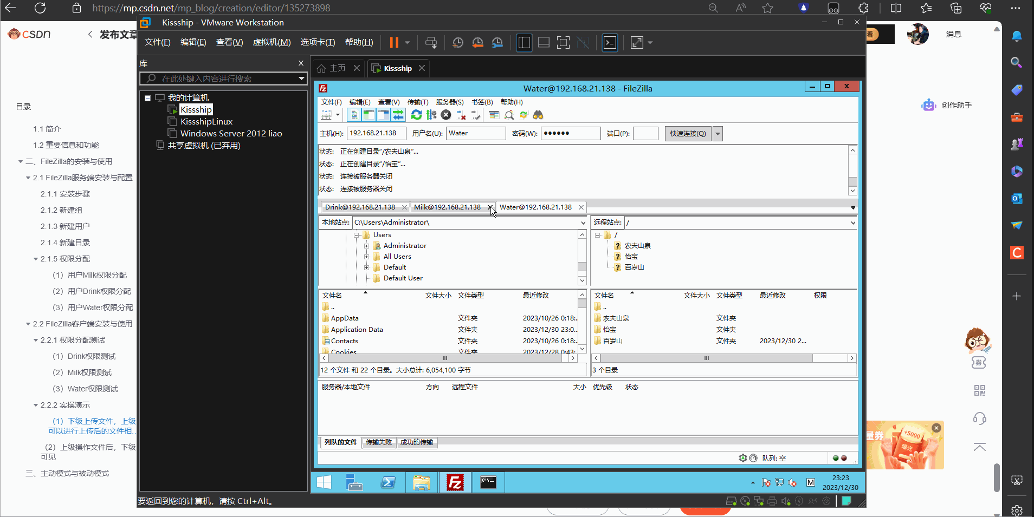Open quick connect history dropdown arrow

tap(718, 134)
